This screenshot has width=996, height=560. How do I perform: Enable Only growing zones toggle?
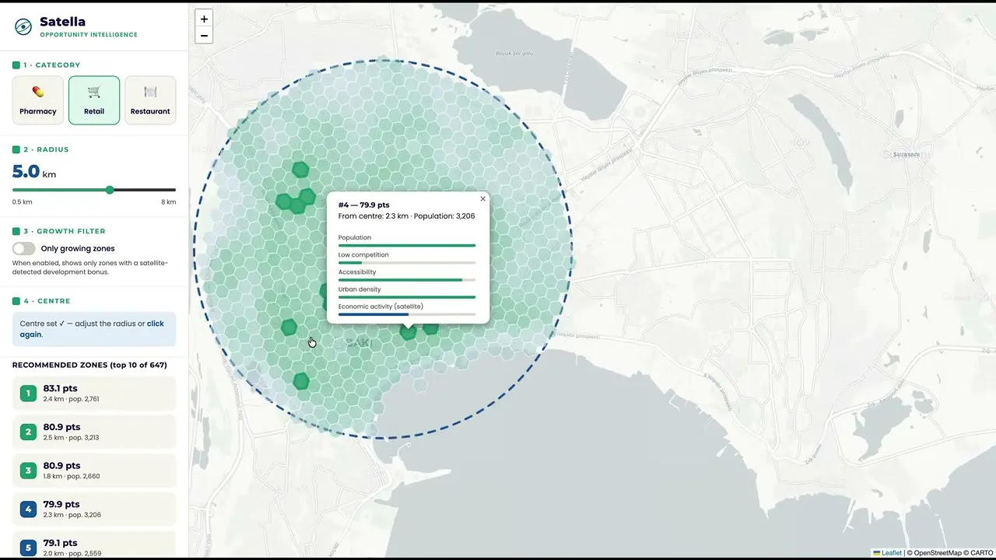coord(24,248)
